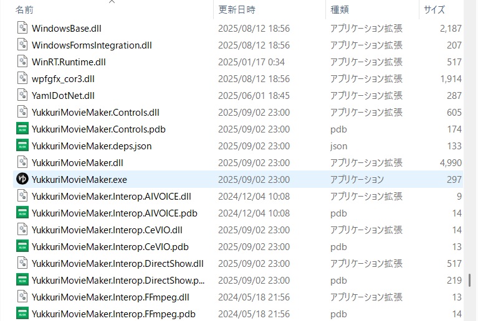The height and width of the screenshot is (321, 478).
Task: Select wpfgfx_cor3.dll in the file list
Action: [x=63, y=78]
